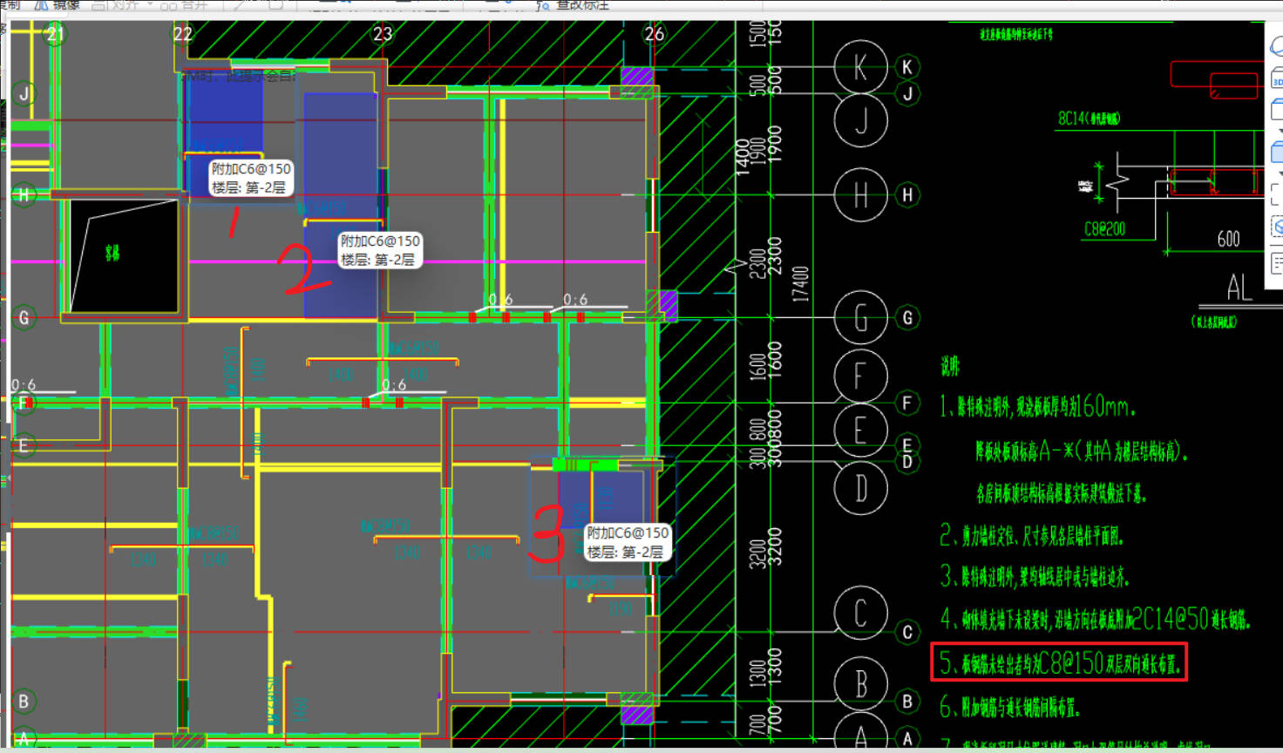Click 附加C6@150 tooltip near red number 2
The image size is (1283, 753).
coord(380,250)
